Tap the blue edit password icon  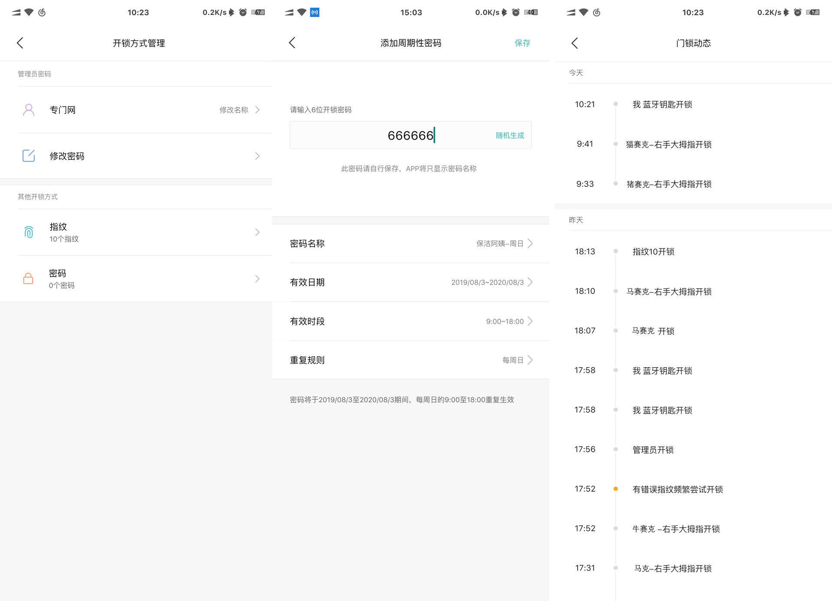point(29,156)
